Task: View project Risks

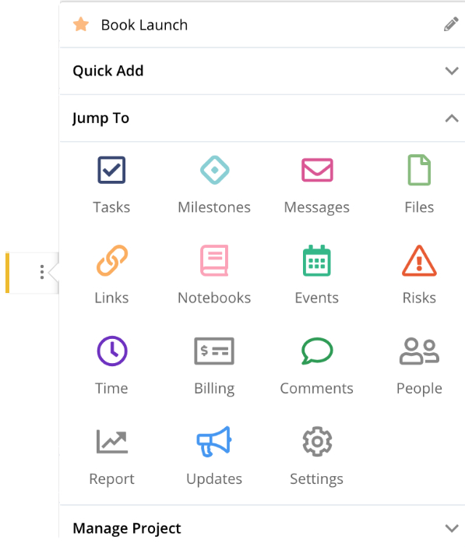Action: click(x=419, y=275)
